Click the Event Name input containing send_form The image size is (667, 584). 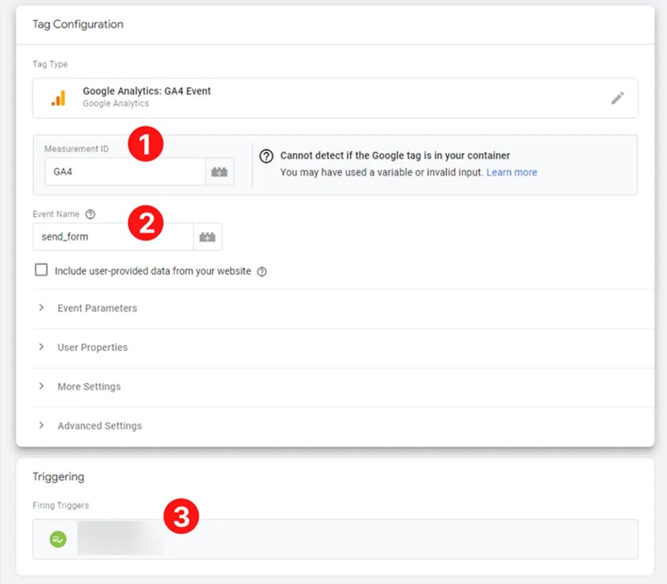click(x=113, y=237)
